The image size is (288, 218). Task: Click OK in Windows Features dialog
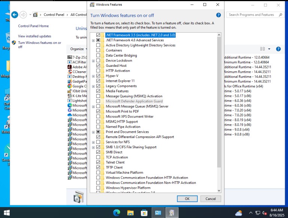point(187,199)
